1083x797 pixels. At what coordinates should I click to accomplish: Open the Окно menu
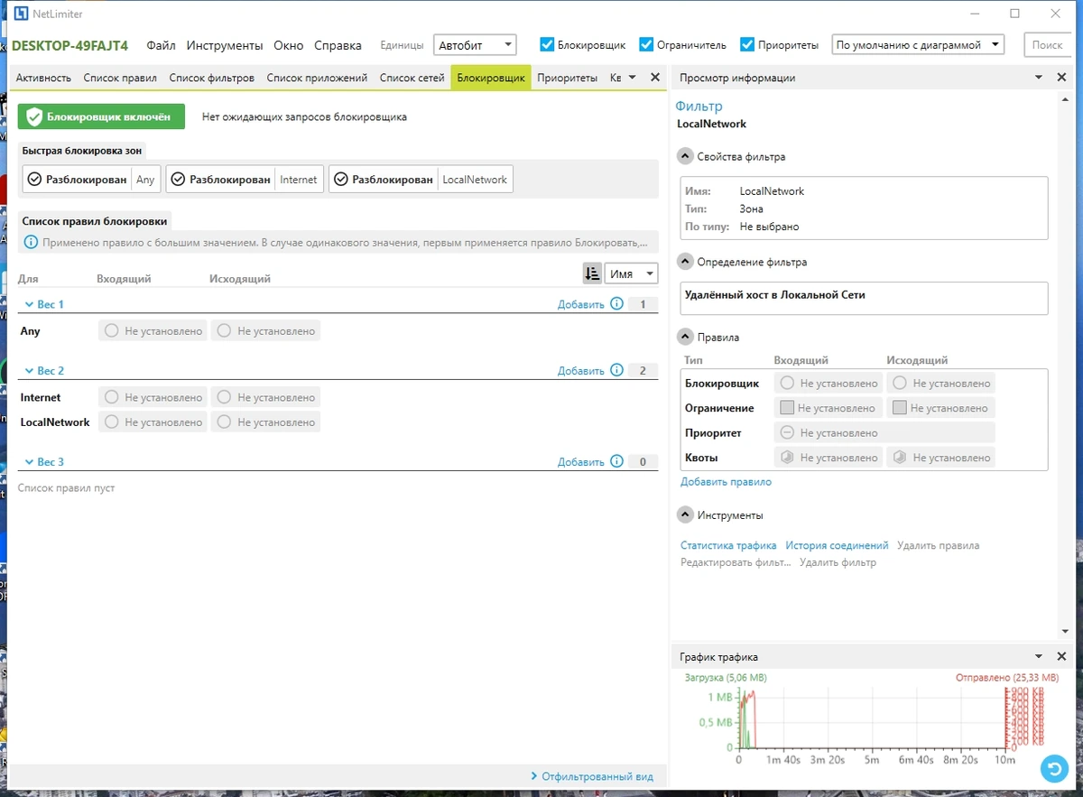289,45
